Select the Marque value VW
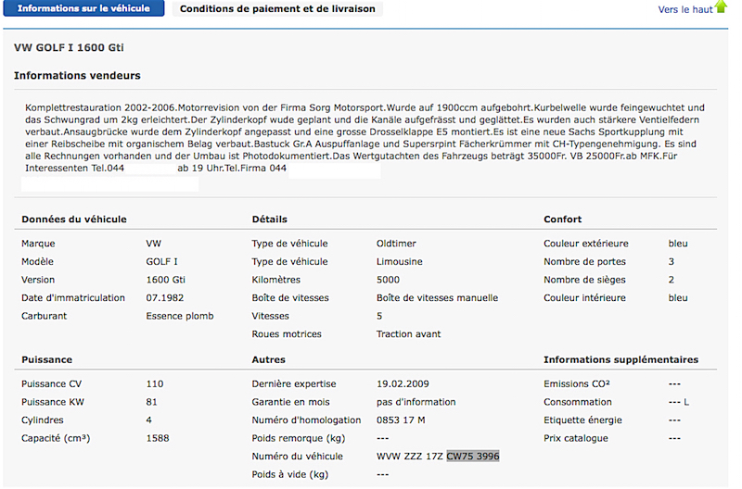The image size is (742, 489). point(153,244)
